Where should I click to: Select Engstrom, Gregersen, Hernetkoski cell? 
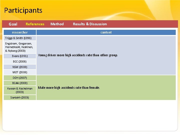[20, 47]
